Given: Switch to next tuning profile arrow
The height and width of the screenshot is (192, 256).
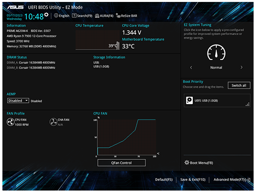Looking at the screenshot, I should click(242, 67).
